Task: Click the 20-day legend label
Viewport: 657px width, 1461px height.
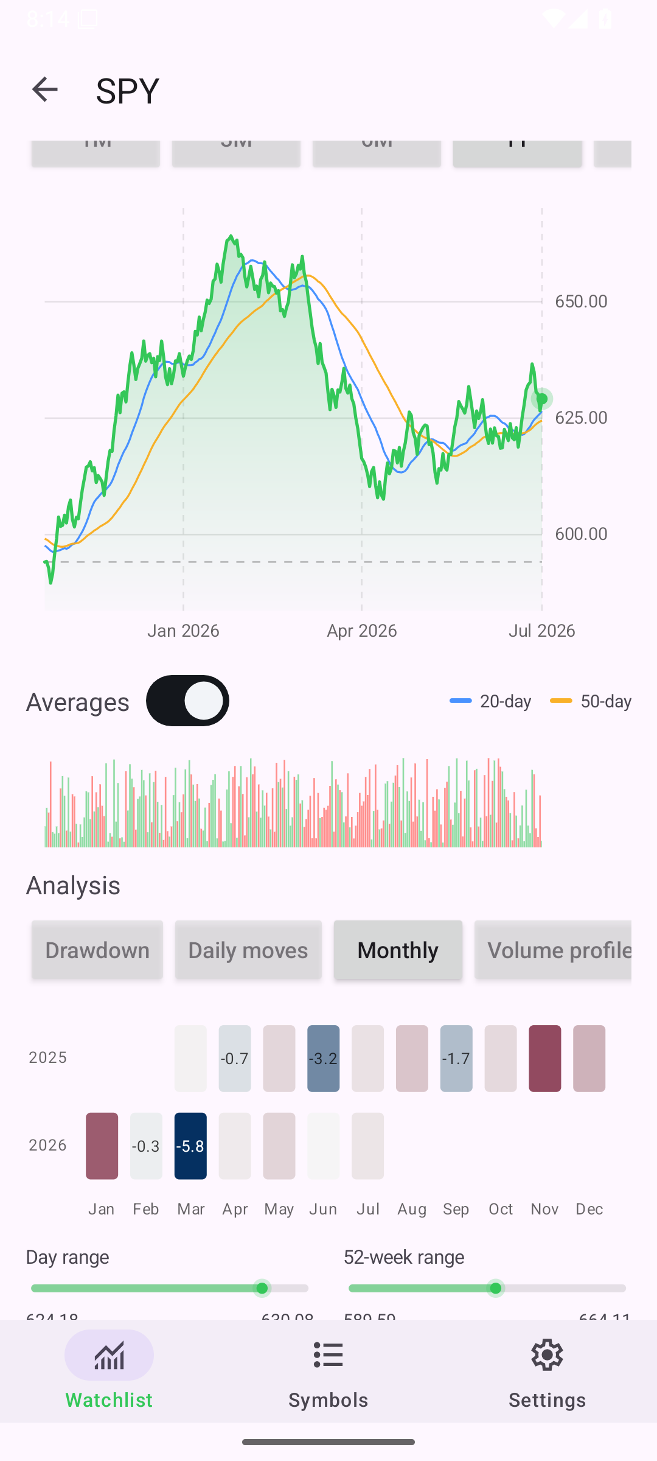Action: tap(506, 701)
